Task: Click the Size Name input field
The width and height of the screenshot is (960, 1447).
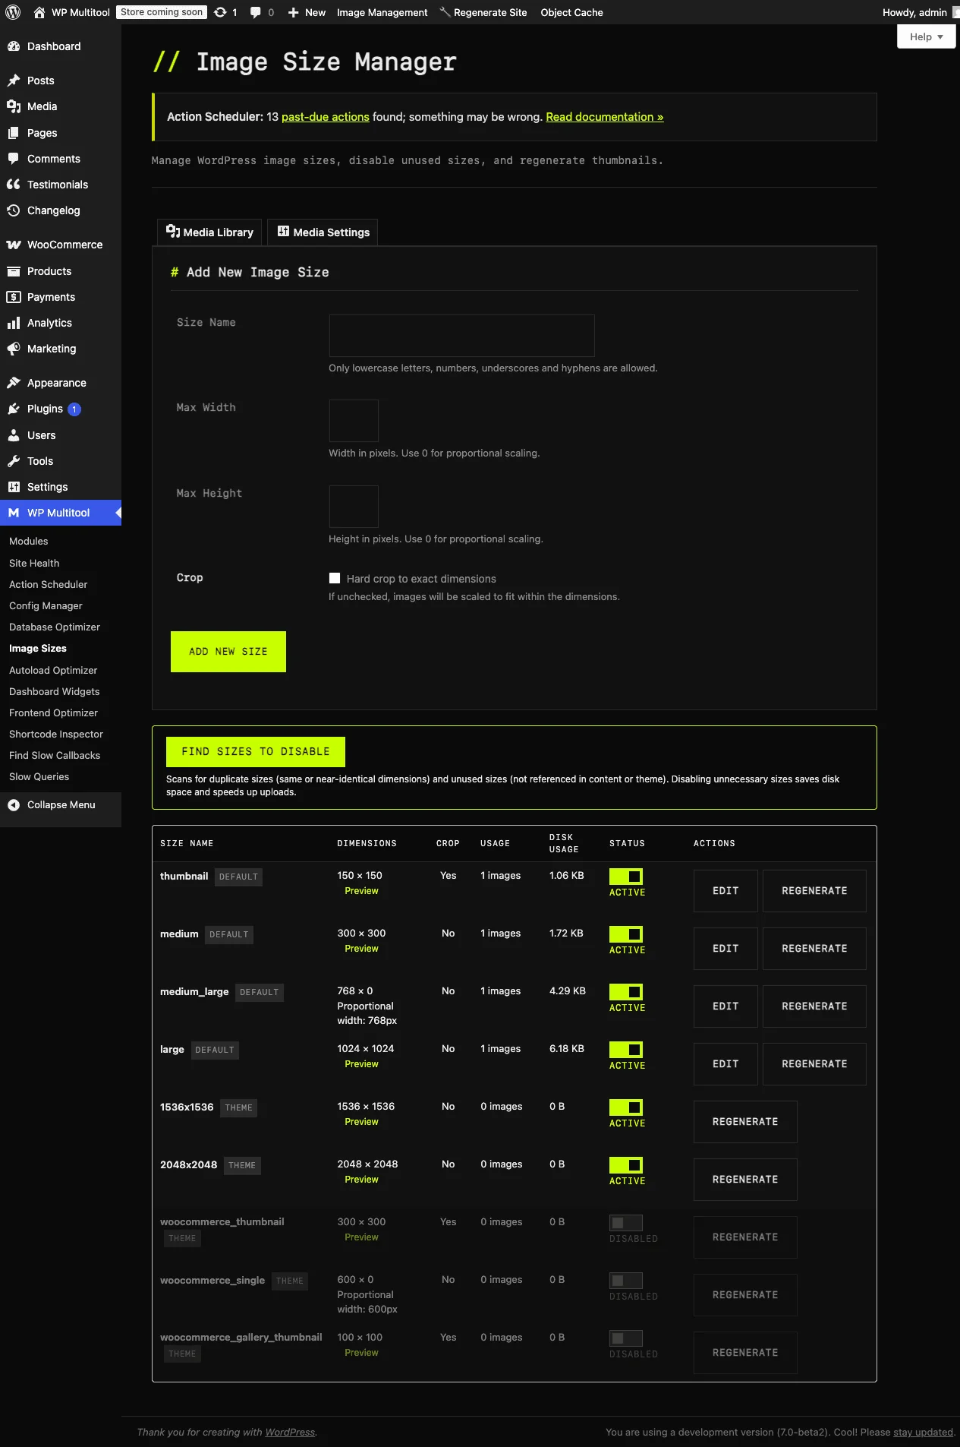Action: click(461, 336)
